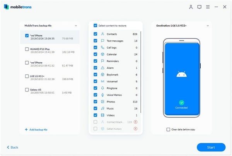Screen dimensions: 232x156
Task: Open the feedback message icon
Action: click(x=199, y=7)
